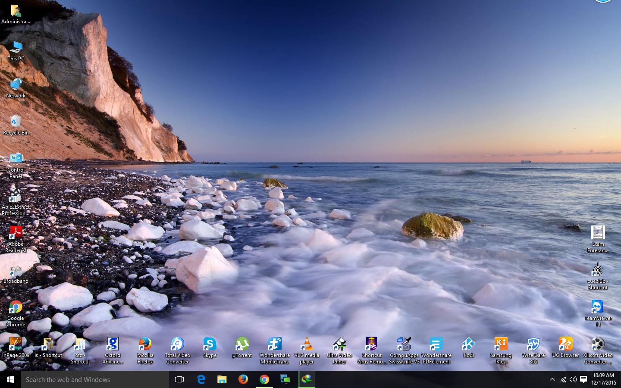Image resolution: width=621 pixels, height=388 pixels.
Task: Select the Samsung Kies shortcut
Action: (x=501, y=351)
